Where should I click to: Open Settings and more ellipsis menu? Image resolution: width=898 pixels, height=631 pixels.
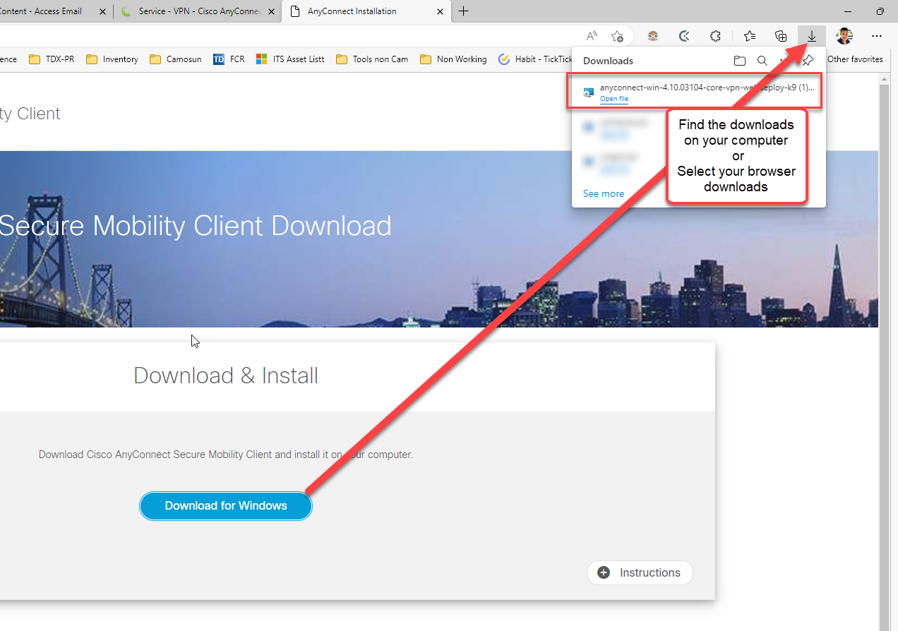[x=877, y=36]
